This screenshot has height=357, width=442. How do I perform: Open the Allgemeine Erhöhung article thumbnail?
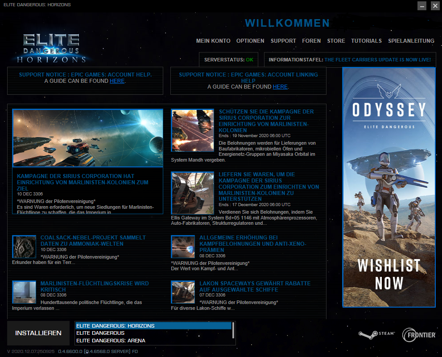183,247
